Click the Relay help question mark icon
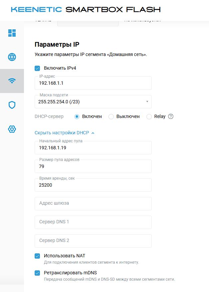 [171, 117]
